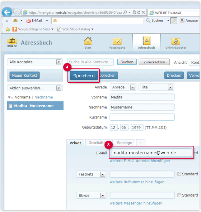The height and width of the screenshot is (212, 201).
Task: Click the search magnifier in address bar
Action: tap(125, 13)
